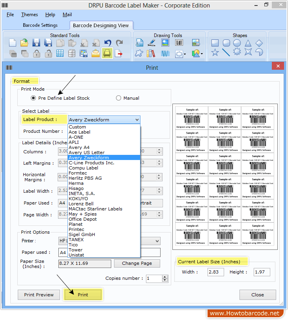The width and height of the screenshot is (288, 320).
Task: Click the Change Page button
Action: click(137, 264)
